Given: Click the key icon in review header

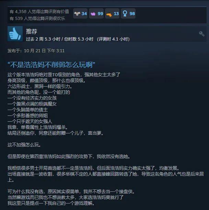Looking at the screenshot, I should point(201,34).
